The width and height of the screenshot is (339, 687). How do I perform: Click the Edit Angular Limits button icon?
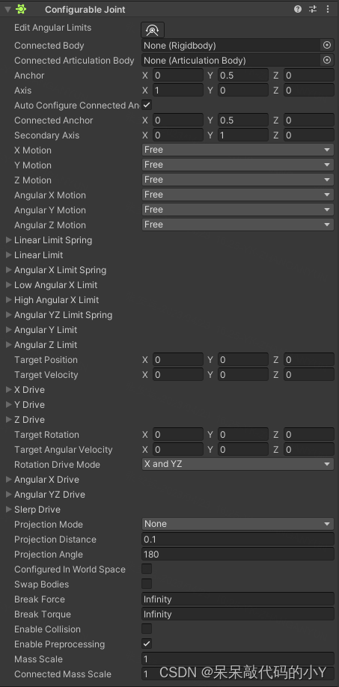point(153,30)
